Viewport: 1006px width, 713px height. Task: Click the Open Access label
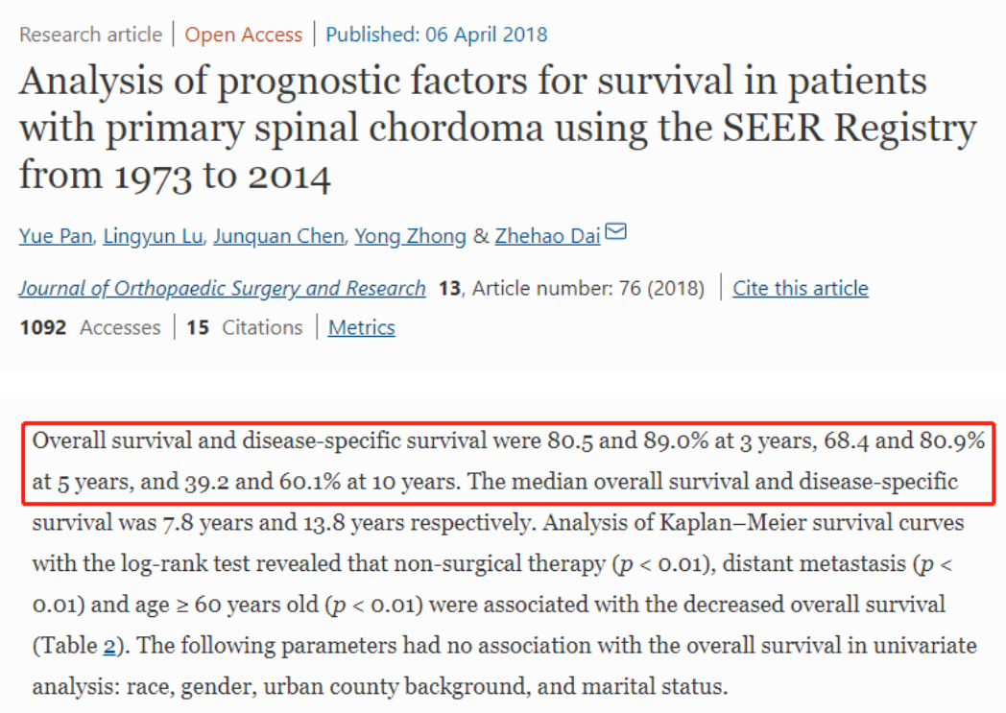tap(243, 36)
